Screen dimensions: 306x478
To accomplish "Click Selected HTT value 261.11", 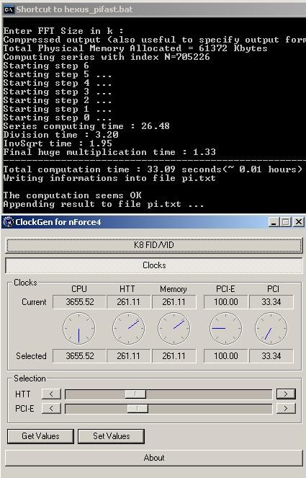I will click(x=128, y=355).
